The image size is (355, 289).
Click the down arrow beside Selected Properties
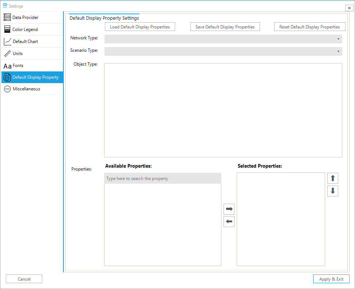click(x=332, y=191)
